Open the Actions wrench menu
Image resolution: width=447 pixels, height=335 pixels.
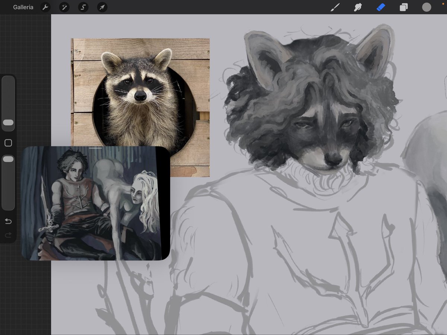click(45, 7)
